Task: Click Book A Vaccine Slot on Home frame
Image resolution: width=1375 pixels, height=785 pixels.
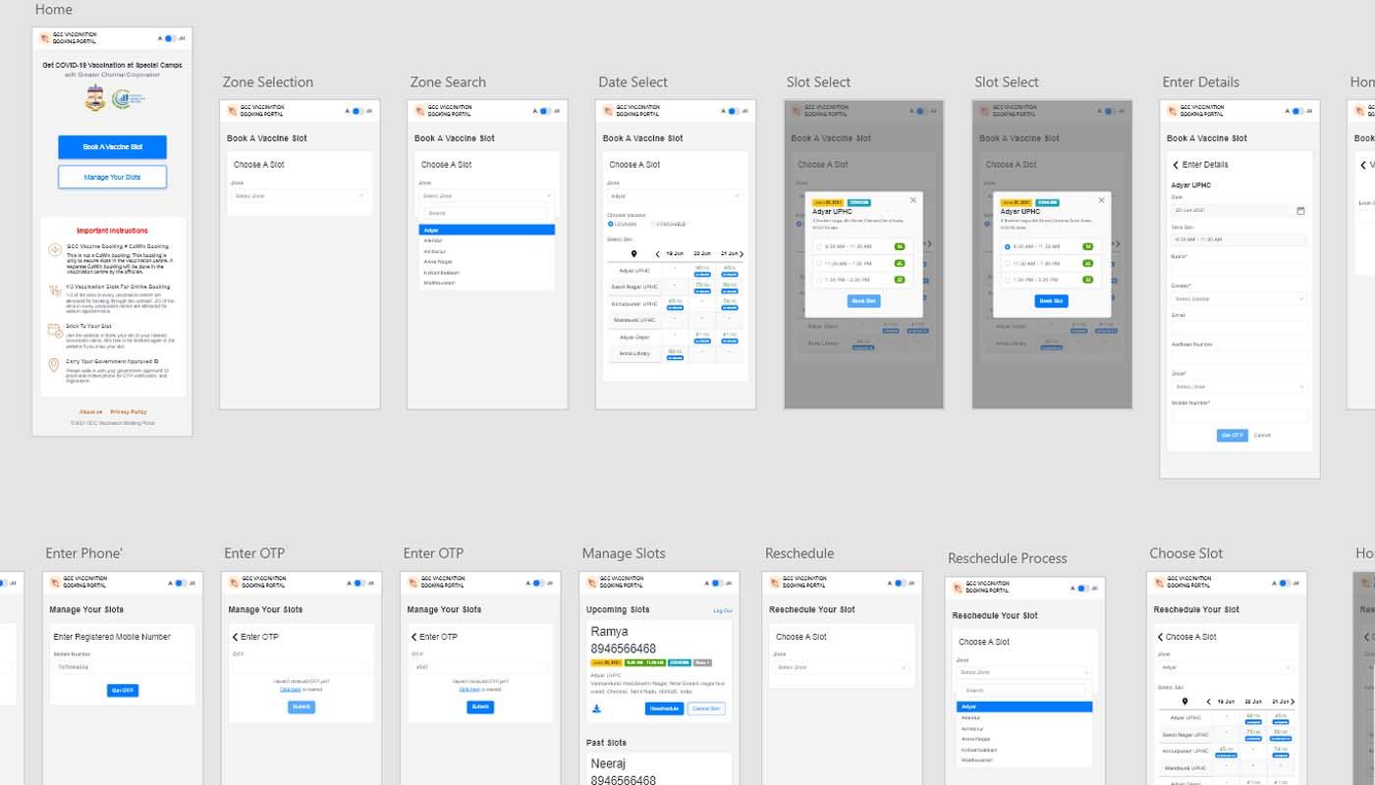Action: click(x=112, y=147)
